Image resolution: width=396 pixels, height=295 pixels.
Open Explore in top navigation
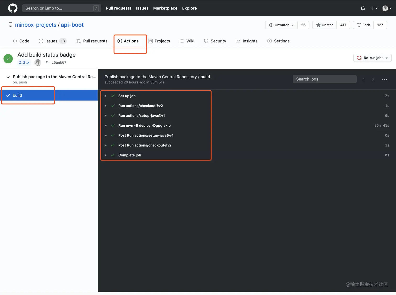coord(189,8)
